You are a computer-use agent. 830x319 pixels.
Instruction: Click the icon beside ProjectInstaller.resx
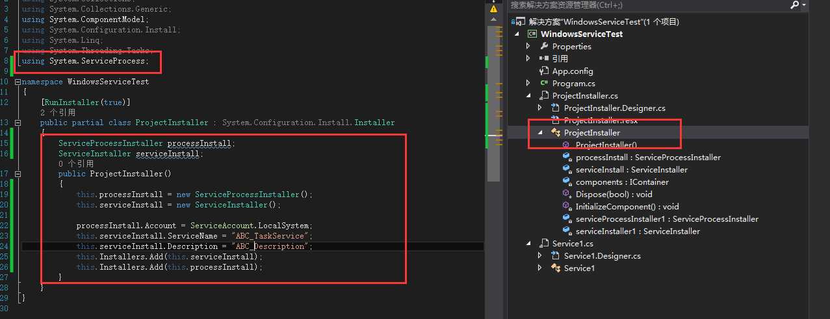tap(556, 120)
